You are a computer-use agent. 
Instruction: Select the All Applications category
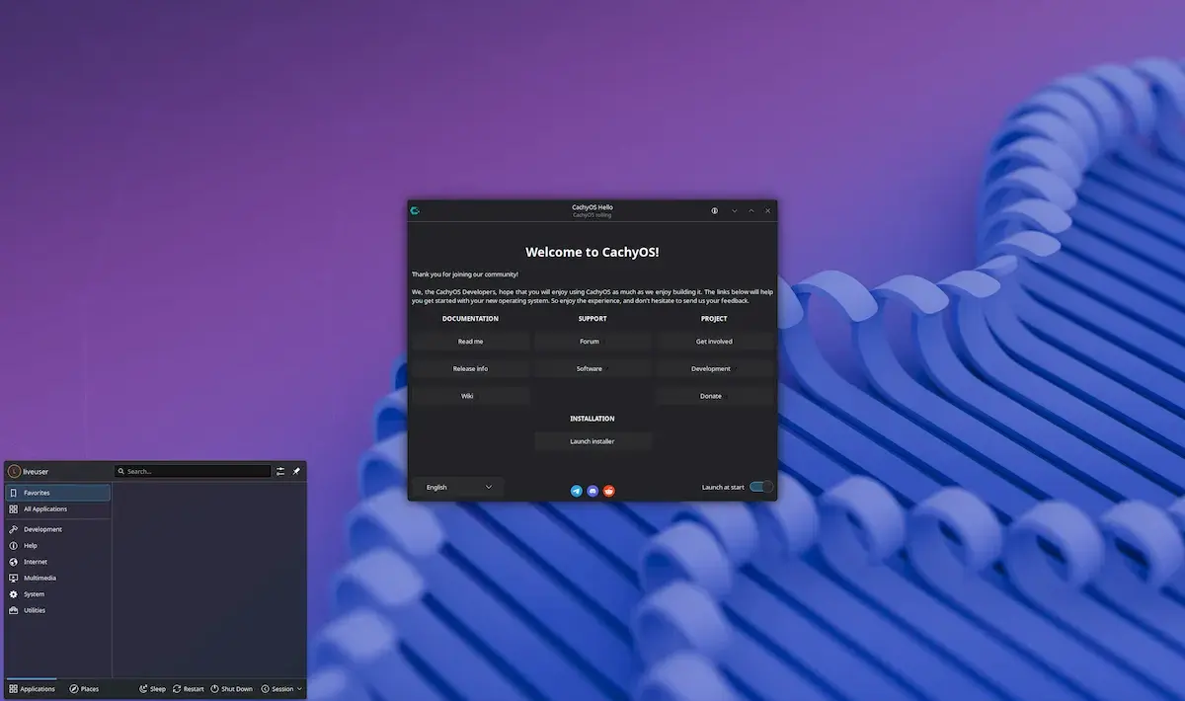58,509
